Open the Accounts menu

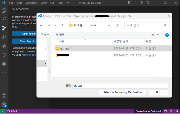(4, 96)
